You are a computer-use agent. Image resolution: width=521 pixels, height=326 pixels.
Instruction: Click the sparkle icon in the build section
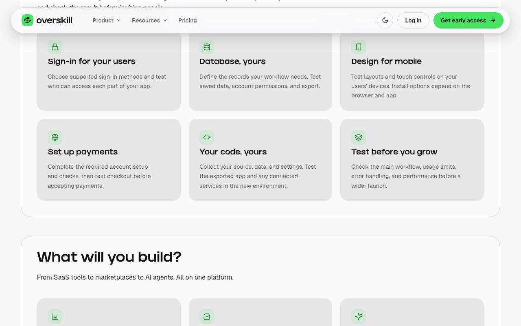(x=359, y=317)
